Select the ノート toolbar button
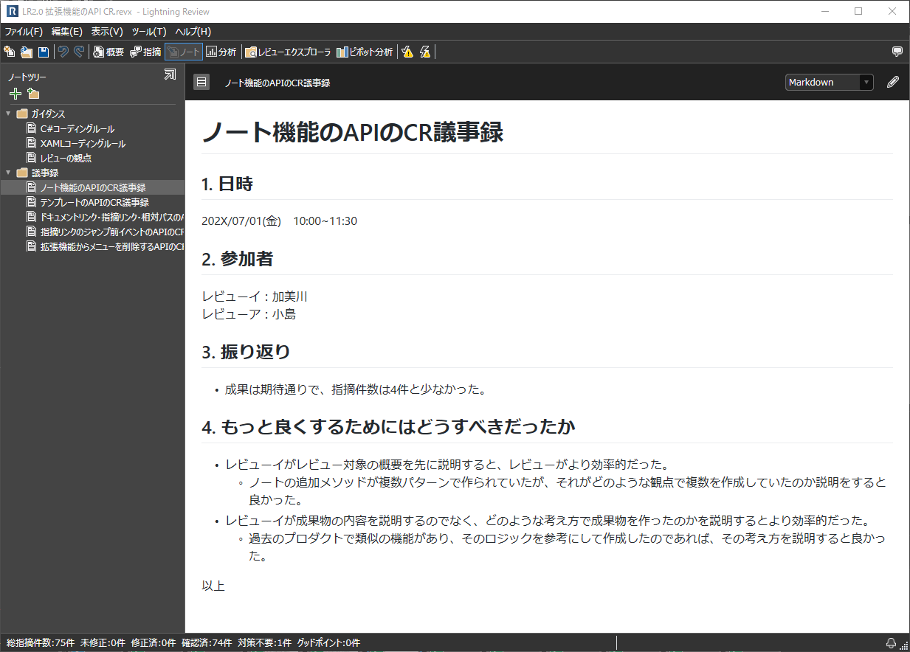 tap(183, 52)
